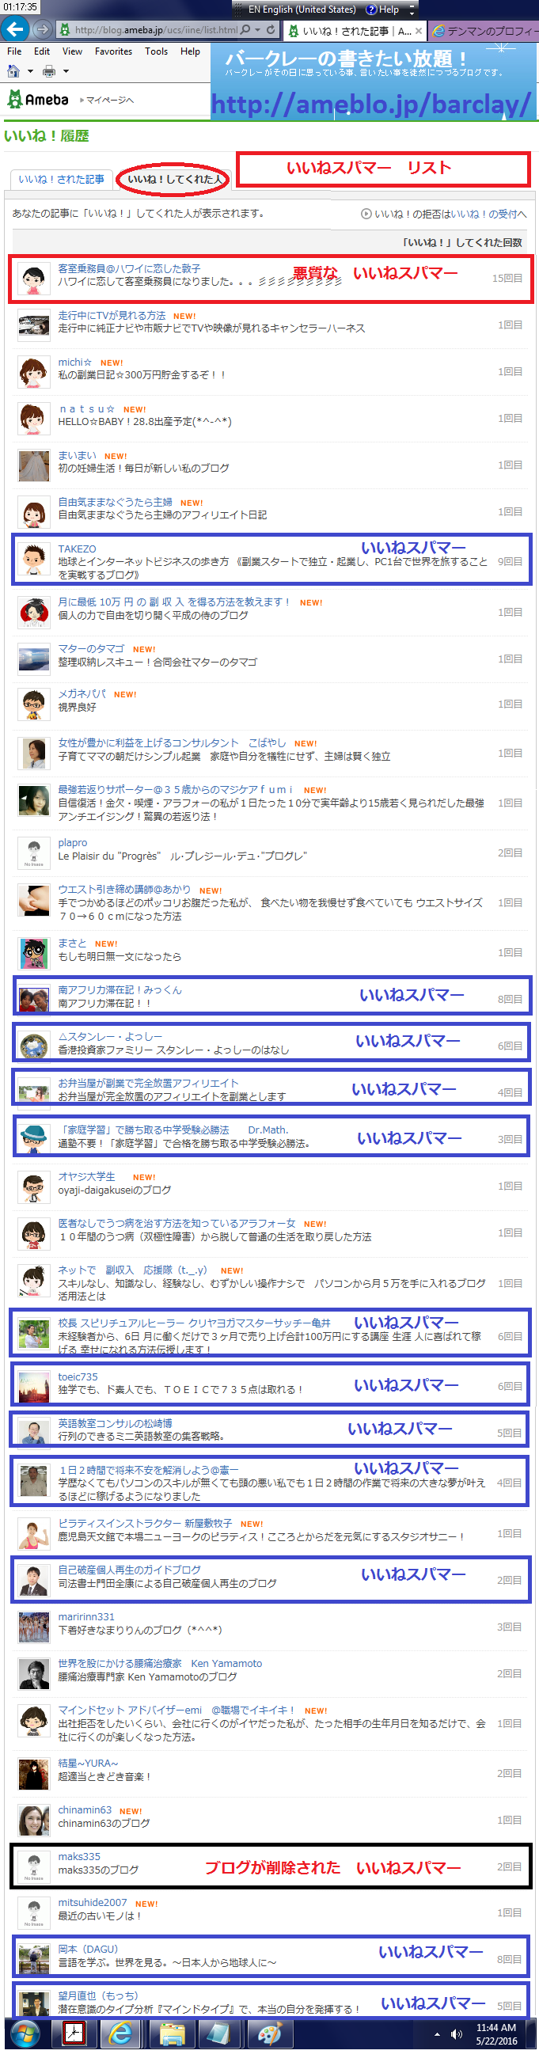Click the マイページへ link

tap(108, 101)
